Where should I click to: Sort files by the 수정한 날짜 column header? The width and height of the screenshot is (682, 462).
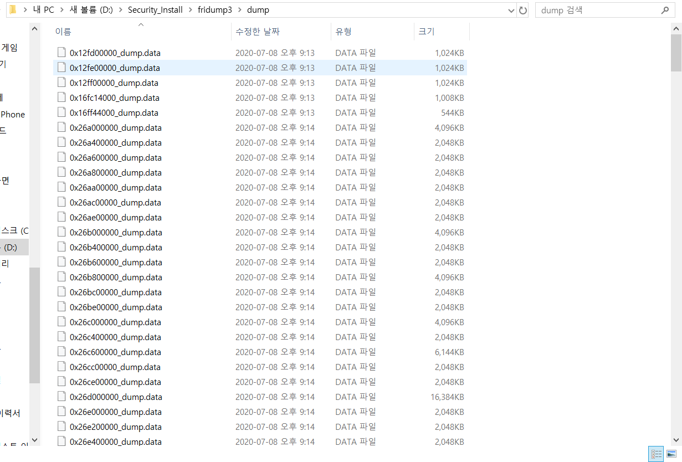(258, 32)
